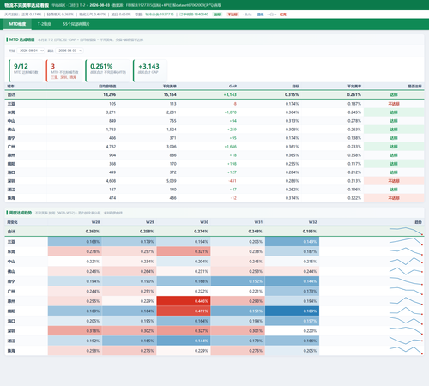Click the dark blue 0.109% heatmap cell

tap(292, 311)
